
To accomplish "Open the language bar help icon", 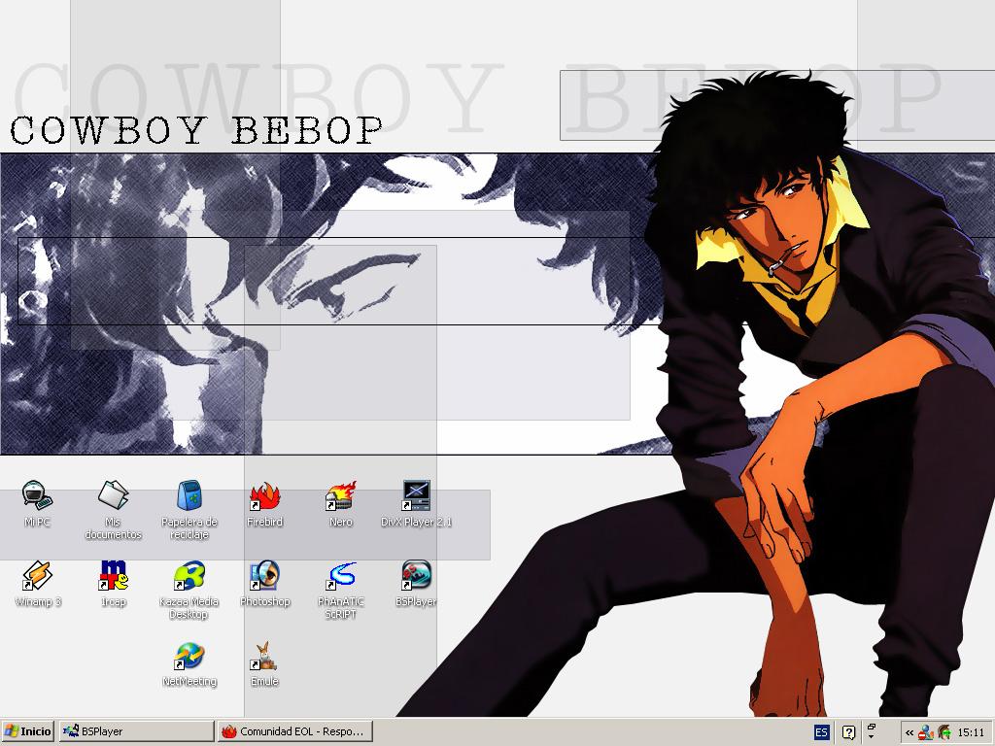I will (848, 732).
